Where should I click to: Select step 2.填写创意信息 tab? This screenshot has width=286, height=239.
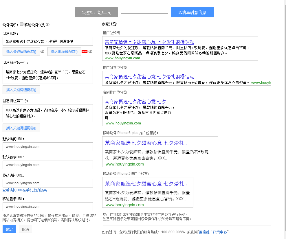click(x=192, y=12)
